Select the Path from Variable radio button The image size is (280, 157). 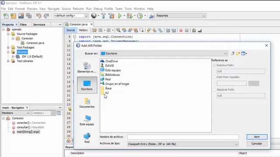click(214, 77)
